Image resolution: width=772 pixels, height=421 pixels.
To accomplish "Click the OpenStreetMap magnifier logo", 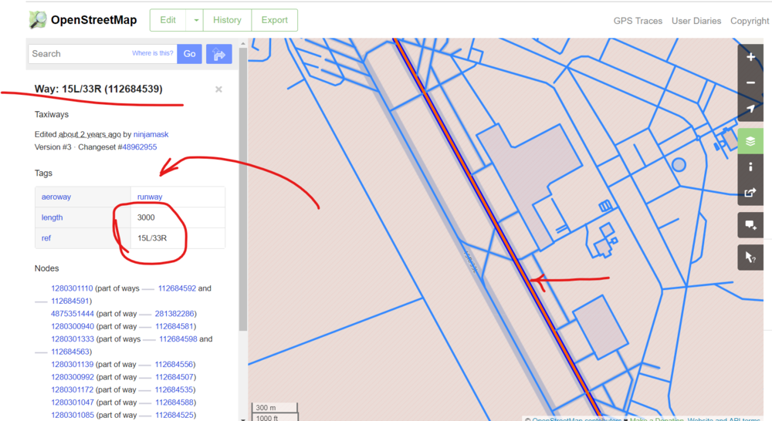I will click(x=37, y=20).
